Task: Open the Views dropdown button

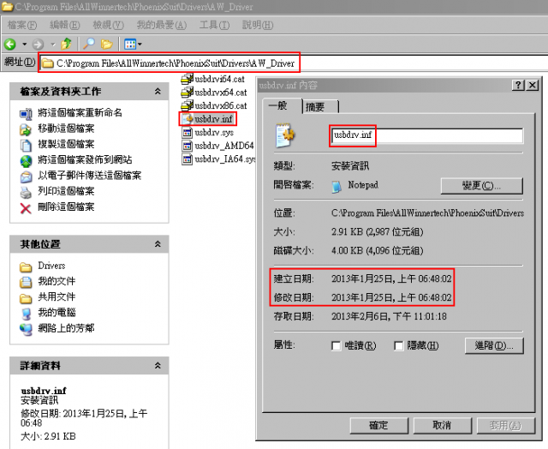Action: pos(133,44)
